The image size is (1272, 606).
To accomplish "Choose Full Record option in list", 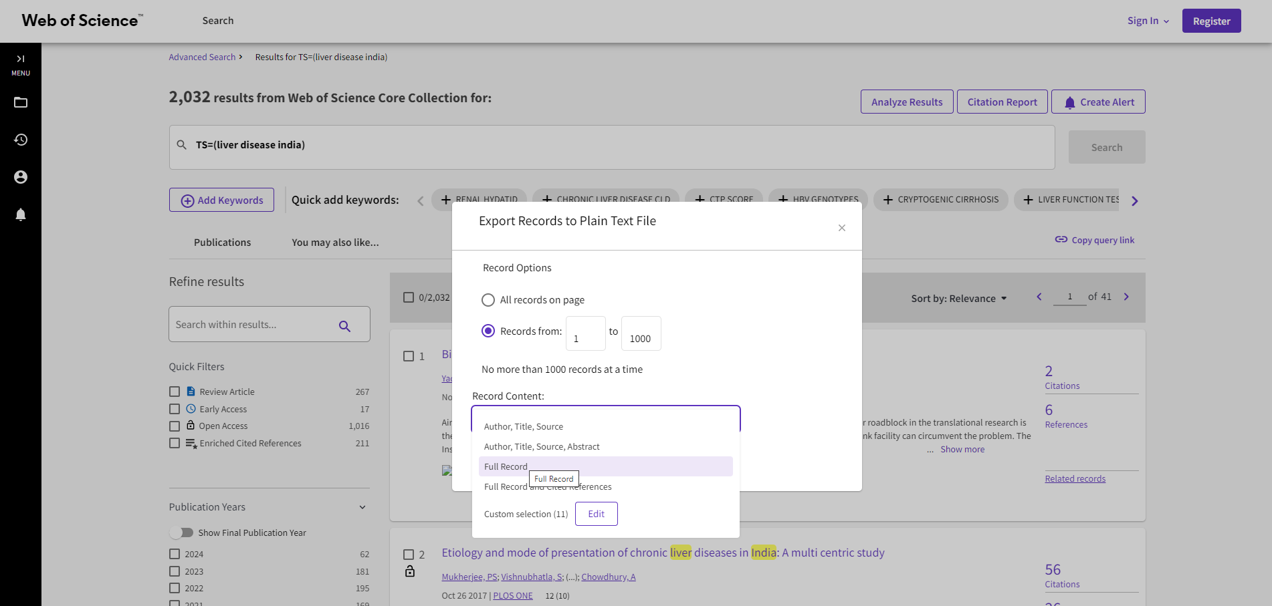I will coord(506,466).
